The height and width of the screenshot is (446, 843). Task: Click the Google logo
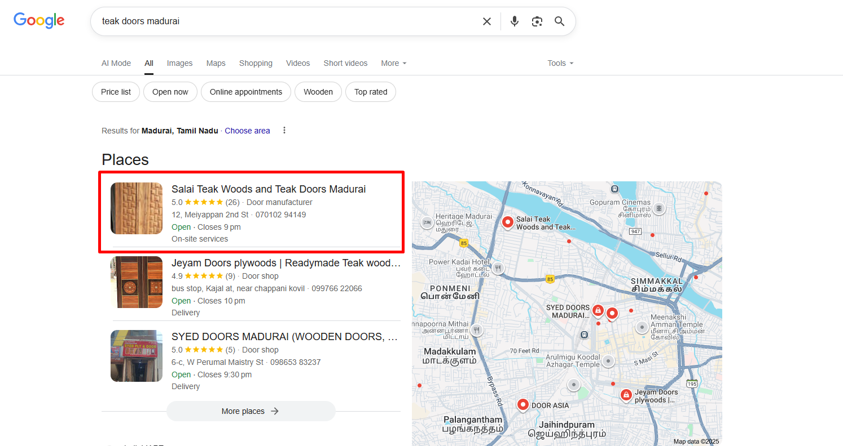point(39,21)
